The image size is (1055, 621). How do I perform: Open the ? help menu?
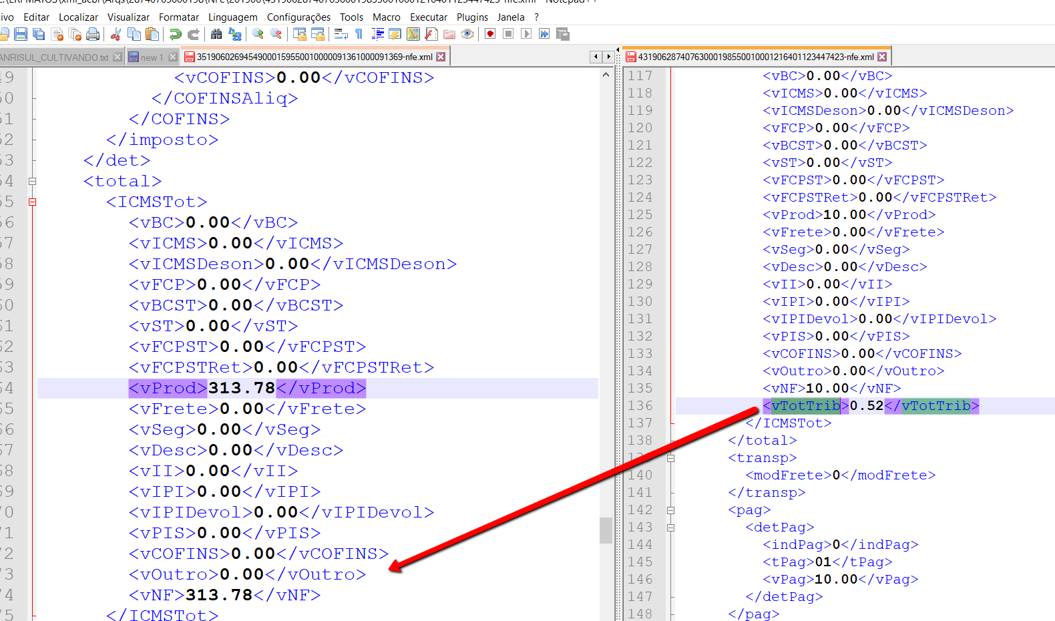click(536, 17)
